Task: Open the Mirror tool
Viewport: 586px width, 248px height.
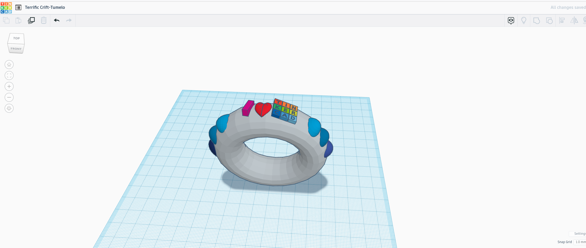Action: (x=574, y=21)
